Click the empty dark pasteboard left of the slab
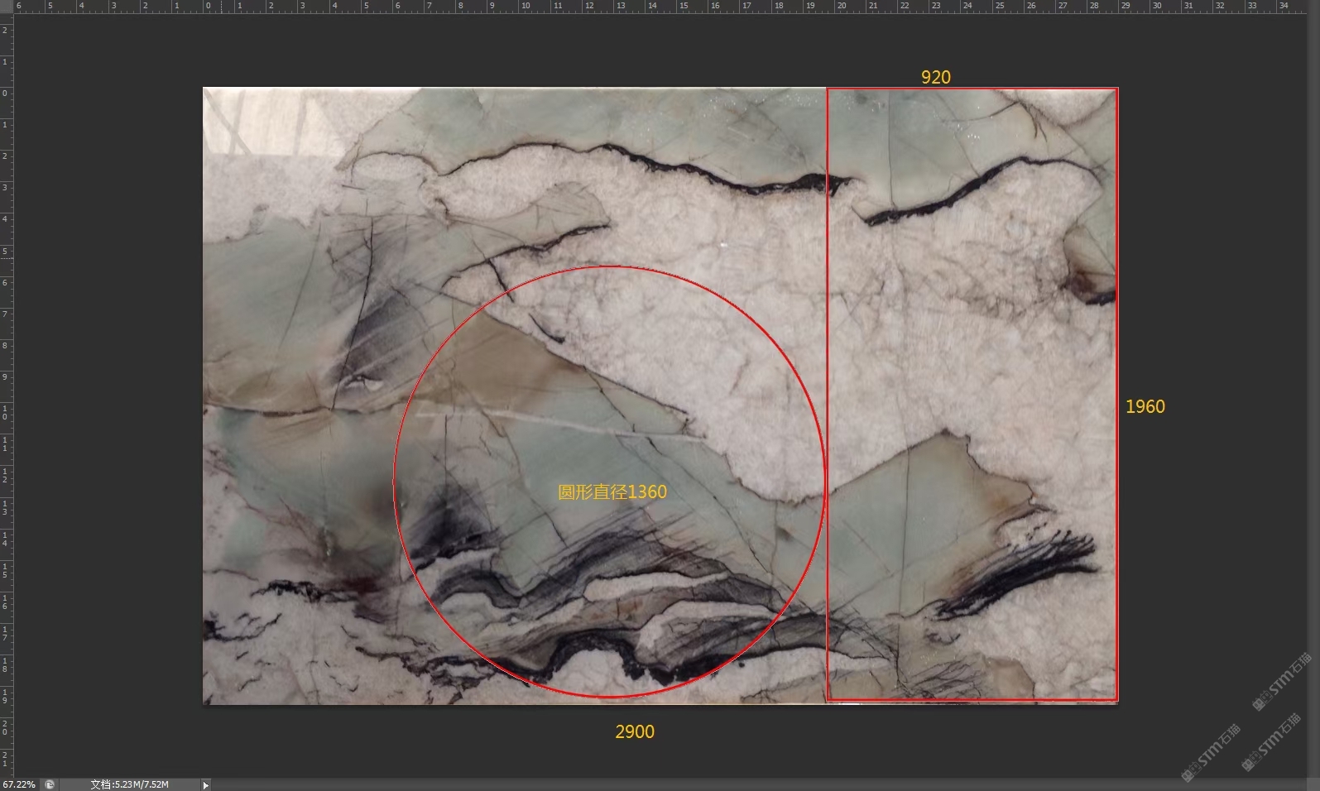The image size is (1320, 791). click(x=108, y=397)
